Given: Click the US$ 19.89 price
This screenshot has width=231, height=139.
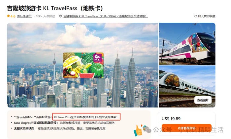Looking at the screenshot, I should point(171,119).
